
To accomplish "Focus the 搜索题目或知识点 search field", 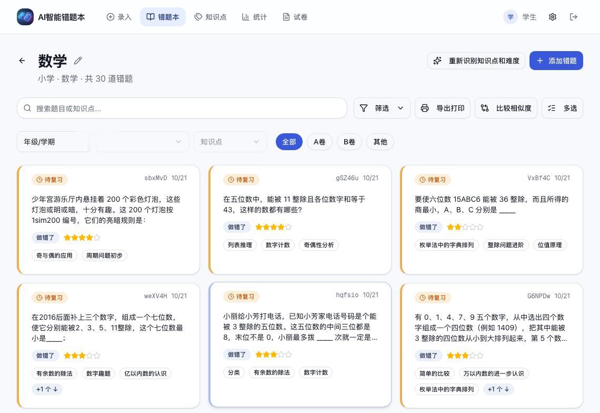I will (x=182, y=108).
